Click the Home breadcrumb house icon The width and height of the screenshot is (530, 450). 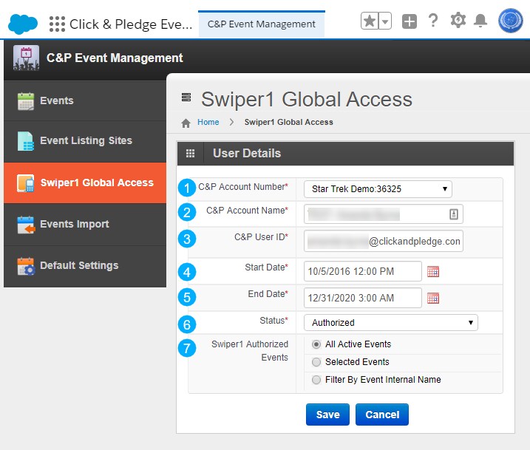[186, 123]
